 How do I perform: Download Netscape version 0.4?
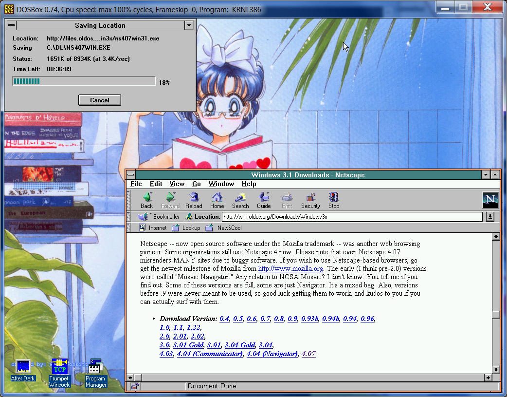click(224, 319)
